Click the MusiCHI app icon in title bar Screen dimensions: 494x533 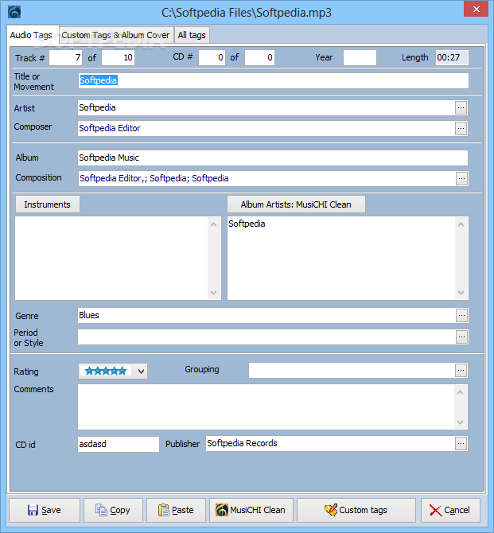(x=14, y=12)
